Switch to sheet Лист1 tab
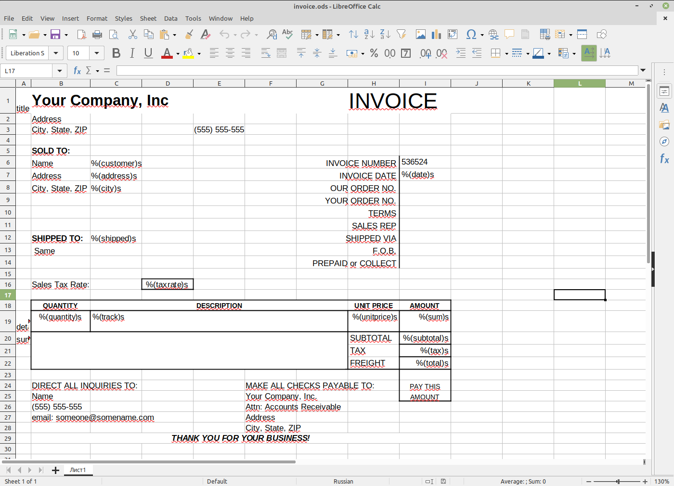 point(78,470)
